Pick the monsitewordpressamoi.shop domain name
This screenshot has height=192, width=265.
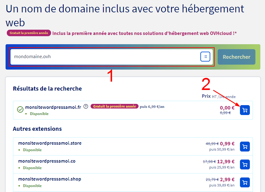click(x=49, y=179)
